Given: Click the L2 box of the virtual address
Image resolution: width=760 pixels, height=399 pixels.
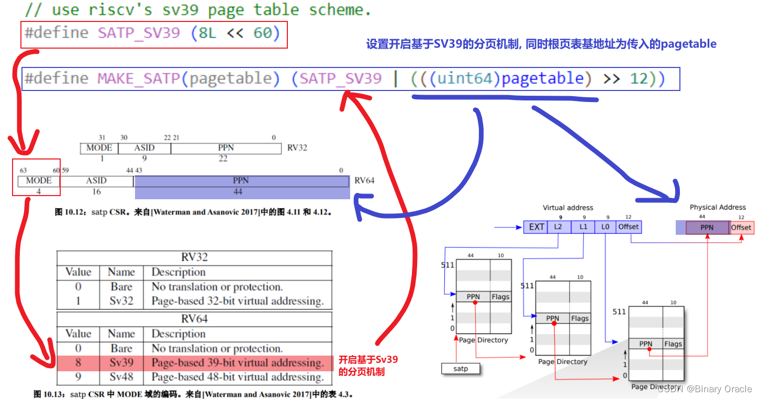Looking at the screenshot, I should click(558, 227).
